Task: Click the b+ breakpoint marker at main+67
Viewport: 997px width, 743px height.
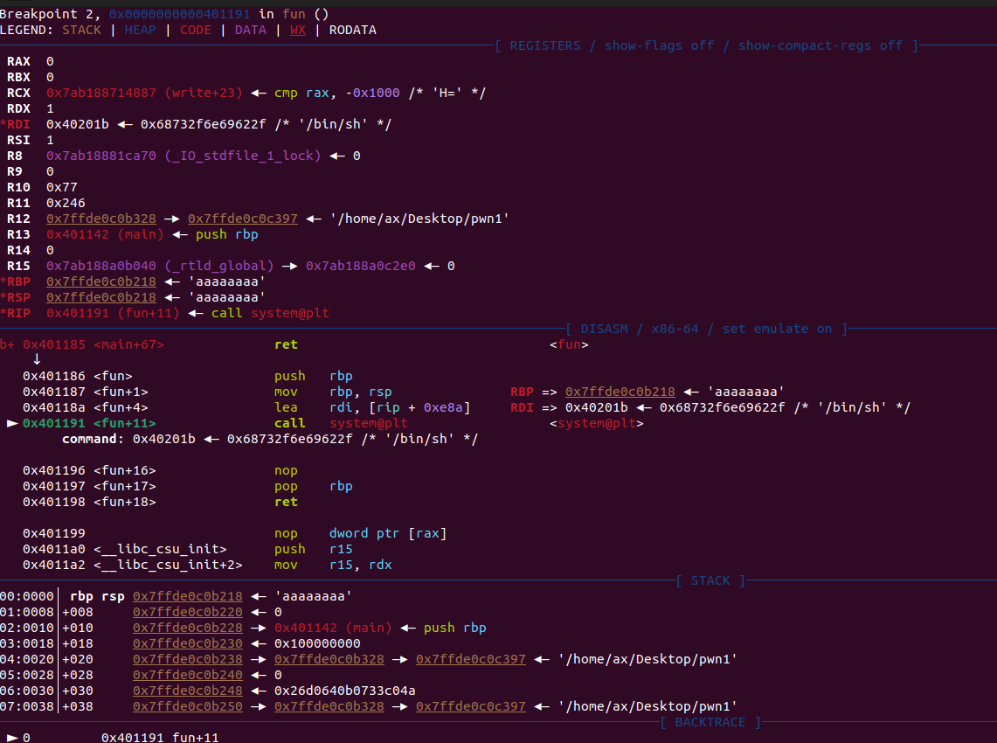Action: pos(7,344)
